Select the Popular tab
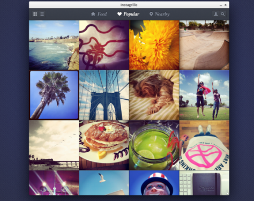The height and width of the screenshot is (201, 254). [128, 14]
